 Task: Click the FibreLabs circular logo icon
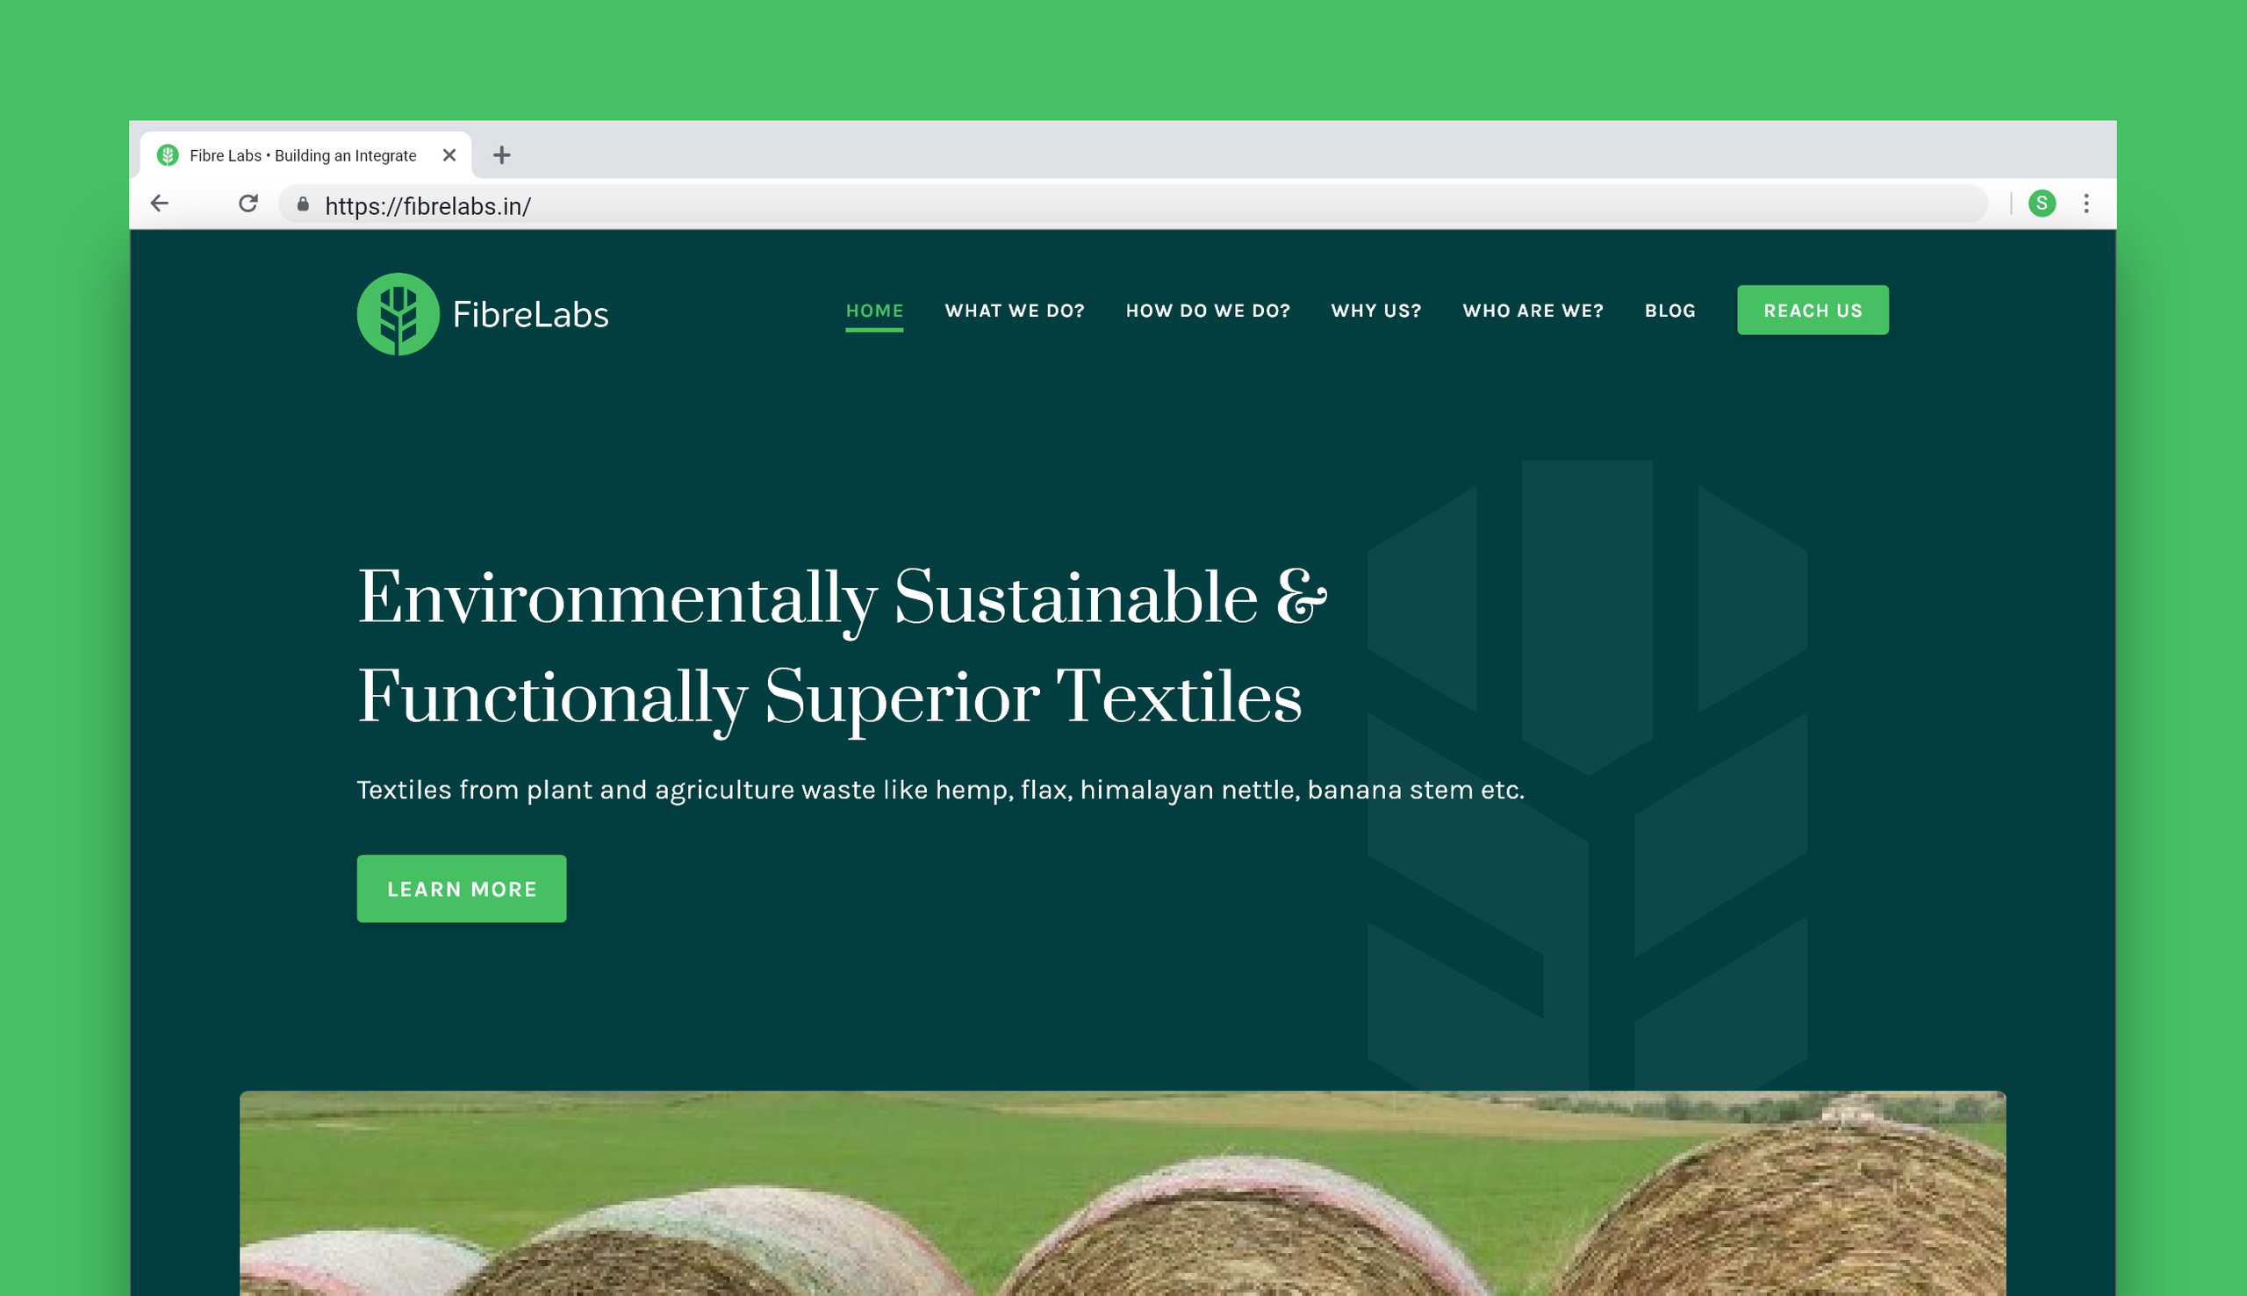398,314
